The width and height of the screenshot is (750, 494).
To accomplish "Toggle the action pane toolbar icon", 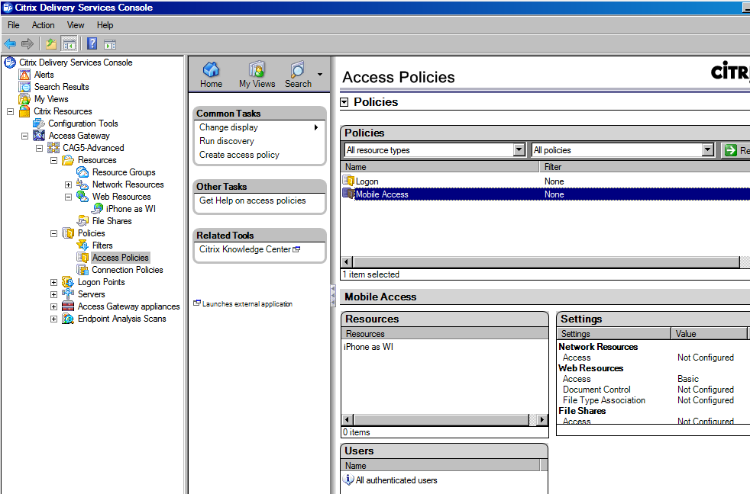I will click(x=110, y=44).
